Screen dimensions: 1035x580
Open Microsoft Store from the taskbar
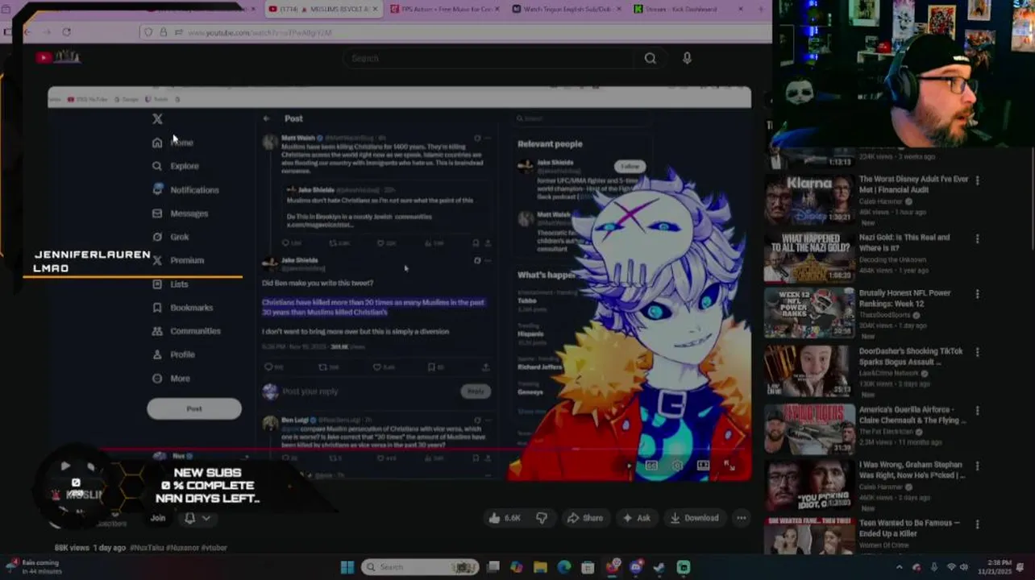[x=588, y=567]
